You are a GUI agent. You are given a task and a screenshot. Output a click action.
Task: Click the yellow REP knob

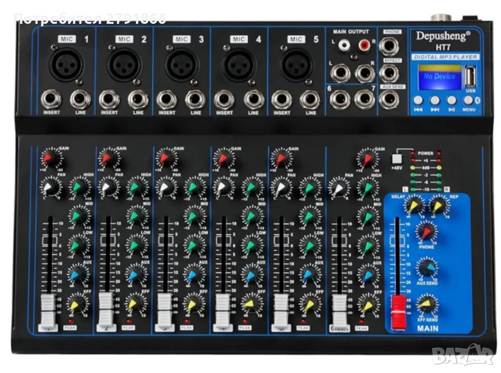[x=438, y=205]
